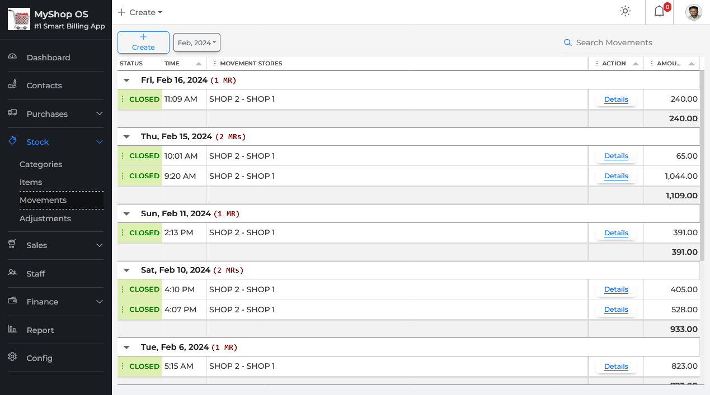Click the Config gear icon

(12, 358)
